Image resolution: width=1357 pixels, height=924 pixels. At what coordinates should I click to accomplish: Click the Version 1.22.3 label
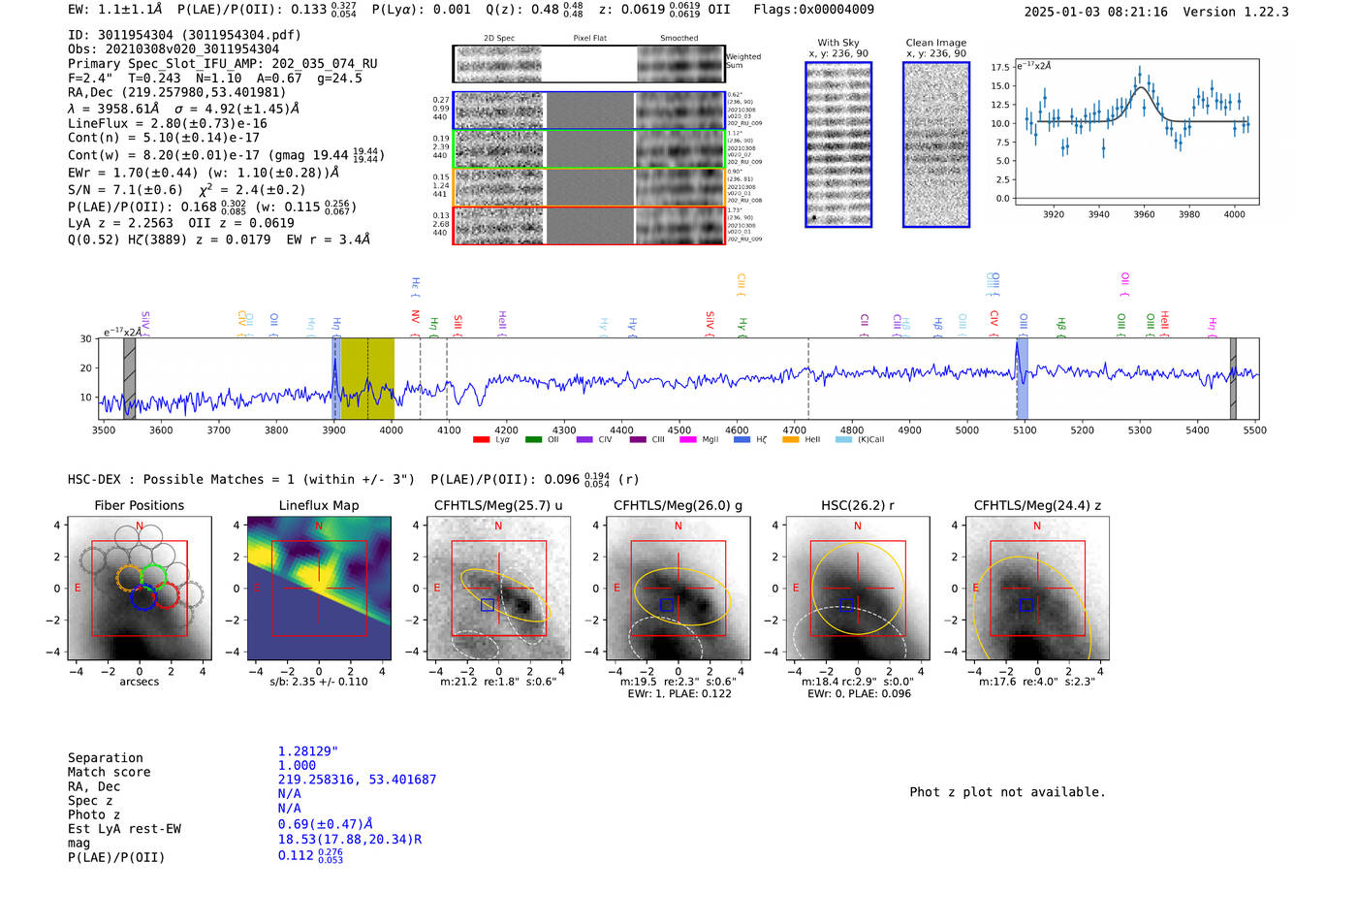click(x=1236, y=13)
